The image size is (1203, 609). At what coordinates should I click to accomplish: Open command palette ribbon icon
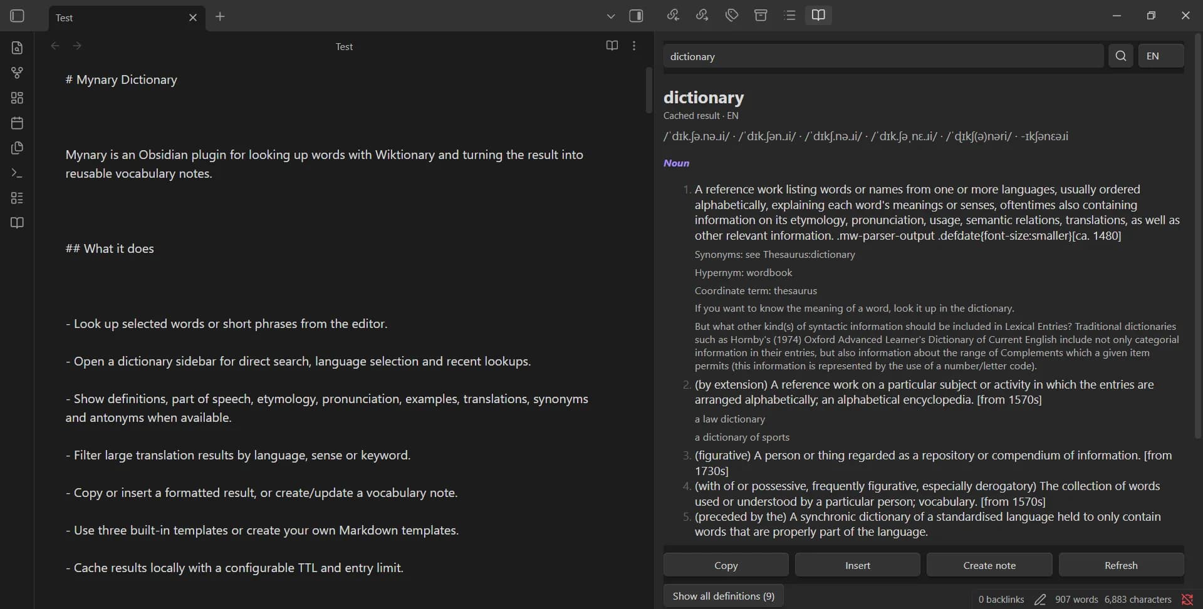pyautogui.click(x=17, y=173)
